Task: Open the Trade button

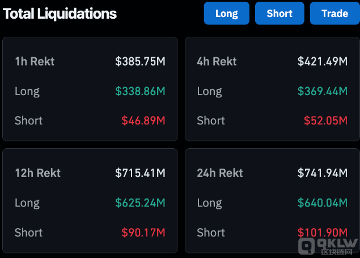Action: [334, 14]
